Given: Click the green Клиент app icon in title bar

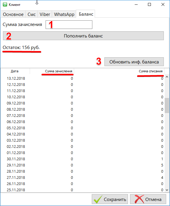Looking at the screenshot, I should (x=5, y=4).
